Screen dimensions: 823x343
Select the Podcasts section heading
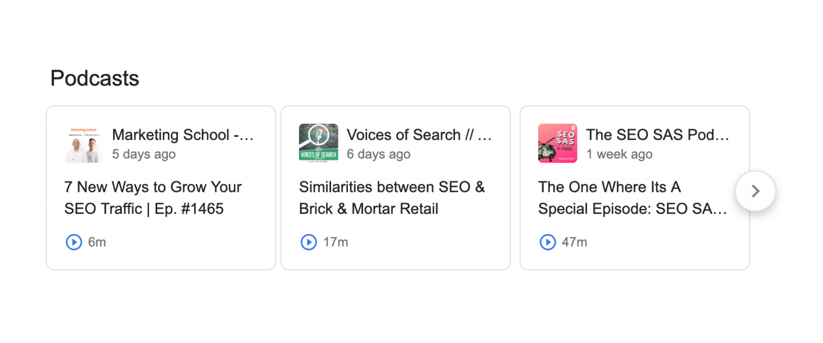click(94, 78)
